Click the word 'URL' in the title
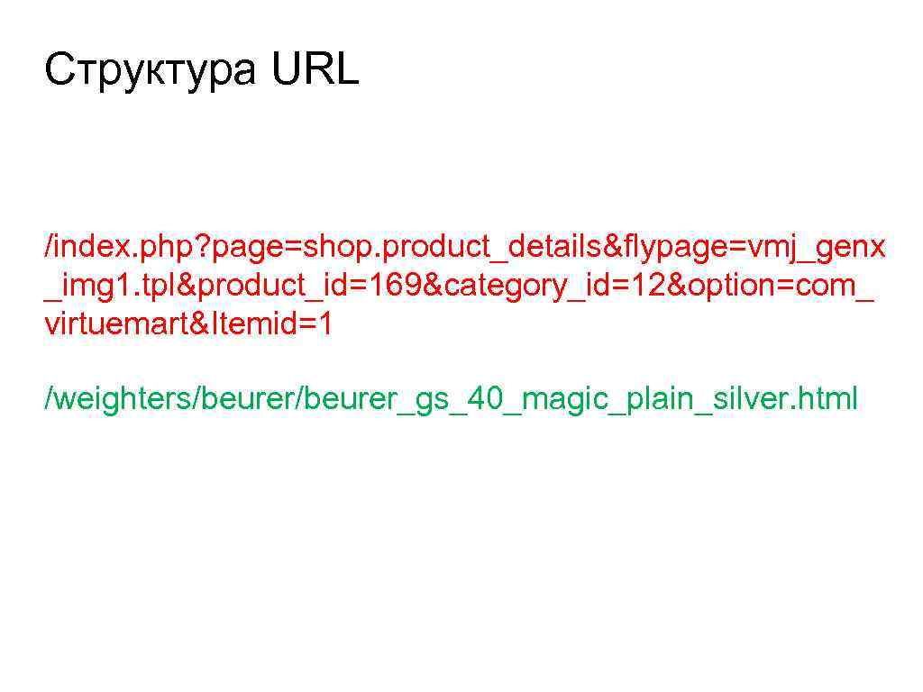Screen dimensions: 923x692 (x=315, y=68)
